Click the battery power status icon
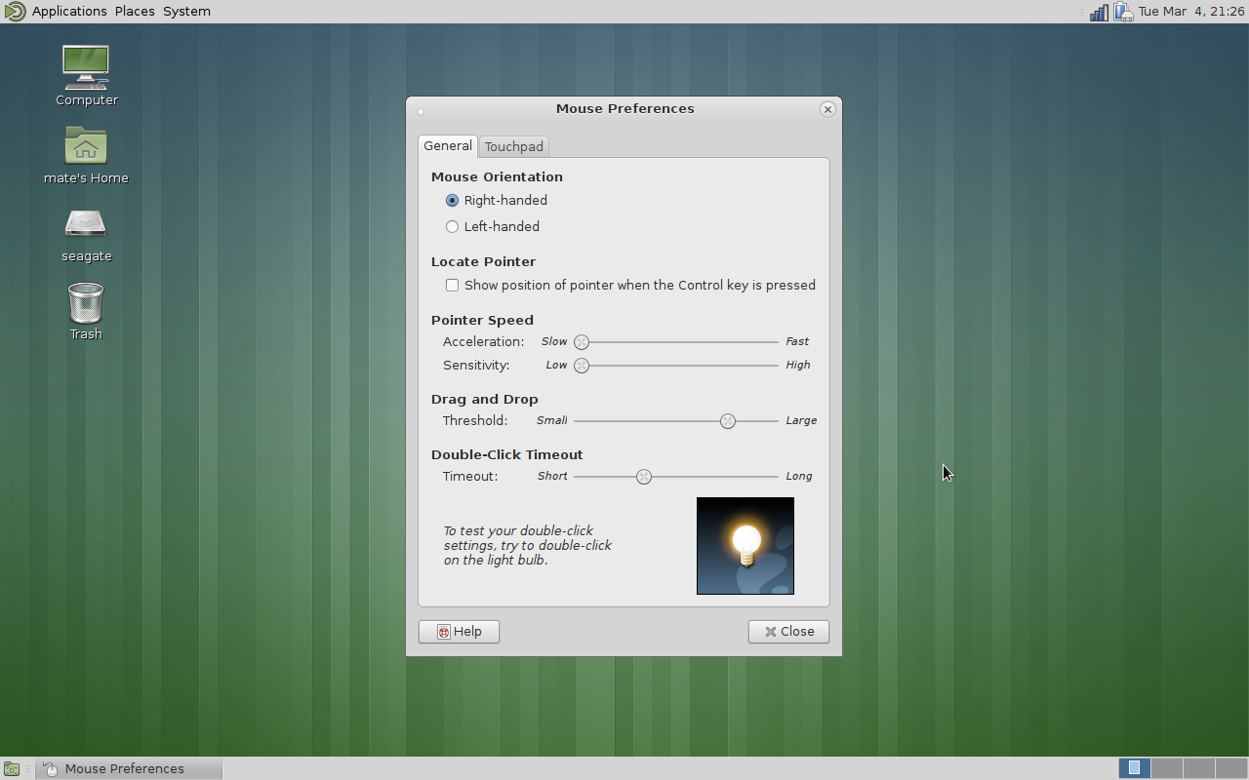Viewport: 1249px width, 780px height. 1123,12
